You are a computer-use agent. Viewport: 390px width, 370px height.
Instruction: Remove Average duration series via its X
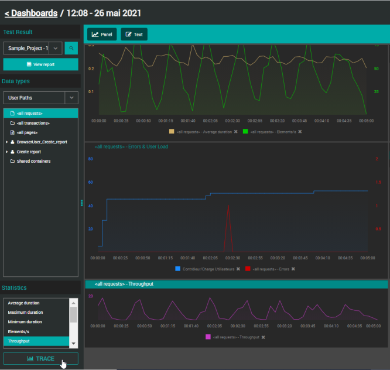point(236,132)
